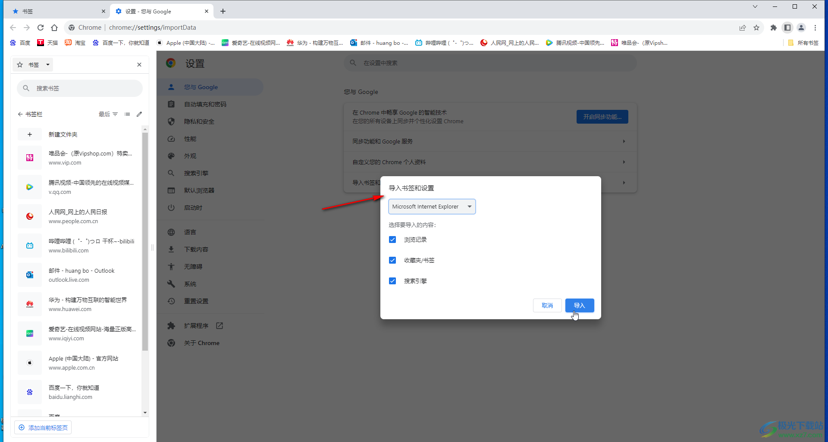Open the 爱奇艺 bookmark in side panel
This screenshot has height=442, width=828.
coord(80,333)
